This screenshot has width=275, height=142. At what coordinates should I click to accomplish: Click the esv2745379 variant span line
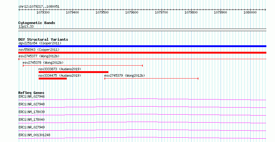click(151, 79)
